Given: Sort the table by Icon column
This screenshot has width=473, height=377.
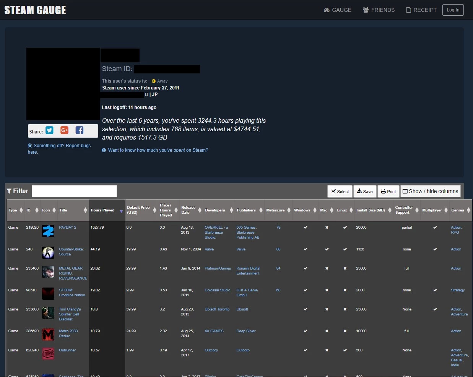Looking at the screenshot, I should [49, 210].
